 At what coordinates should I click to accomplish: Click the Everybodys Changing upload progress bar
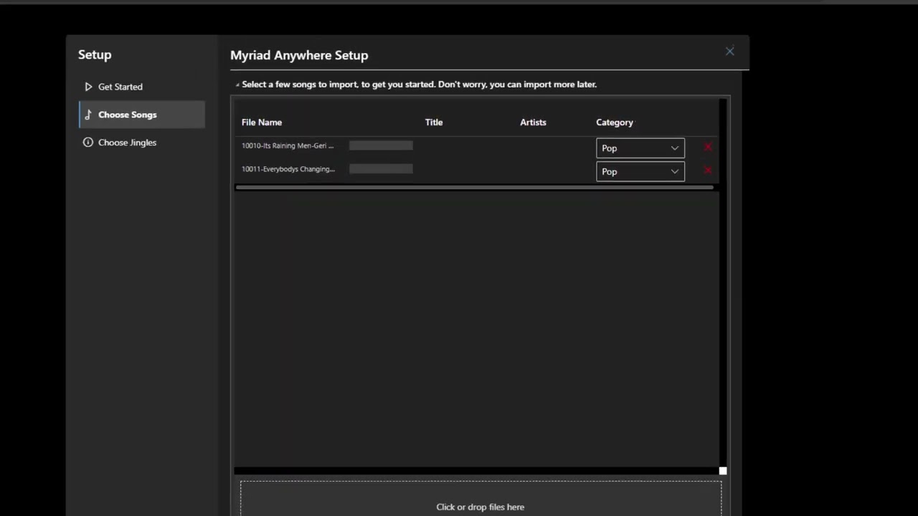point(381,169)
